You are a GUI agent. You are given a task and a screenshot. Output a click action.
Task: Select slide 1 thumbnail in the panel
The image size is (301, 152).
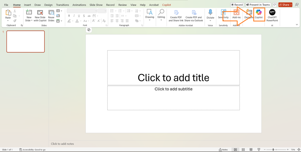click(x=26, y=41)
